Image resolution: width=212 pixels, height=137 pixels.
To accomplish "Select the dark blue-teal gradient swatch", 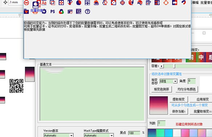I will [152, 133].
